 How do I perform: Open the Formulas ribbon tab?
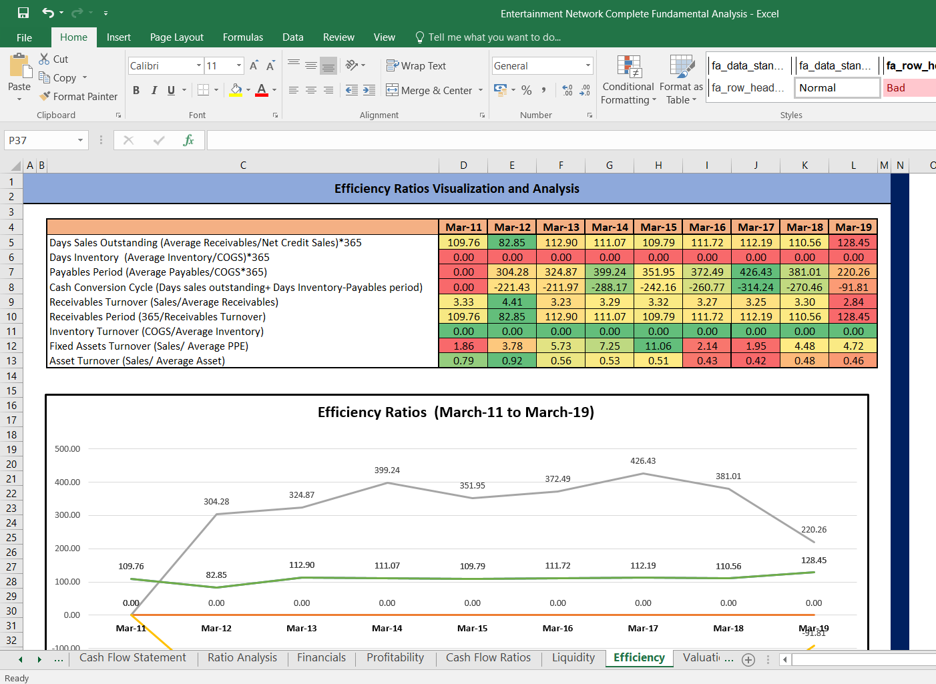243,37
